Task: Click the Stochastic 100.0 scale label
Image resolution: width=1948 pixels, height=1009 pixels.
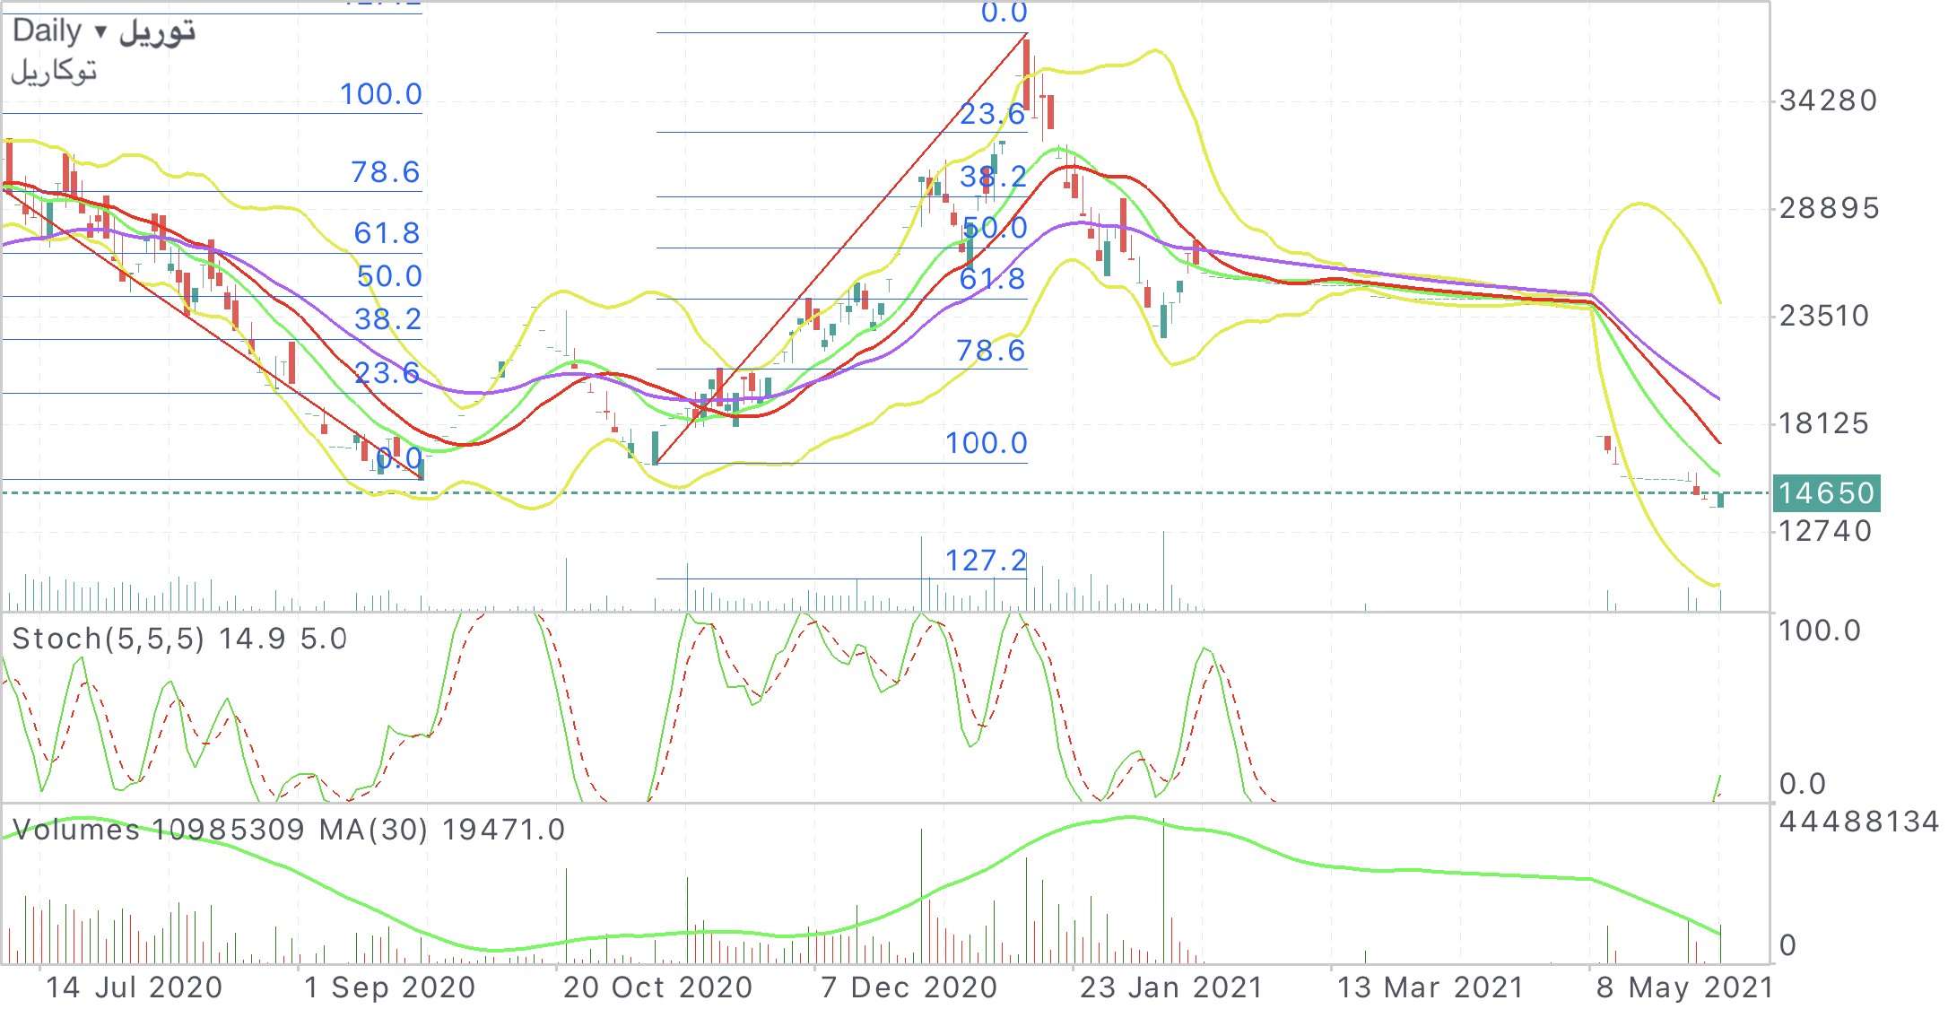Action: [1819, 631]
